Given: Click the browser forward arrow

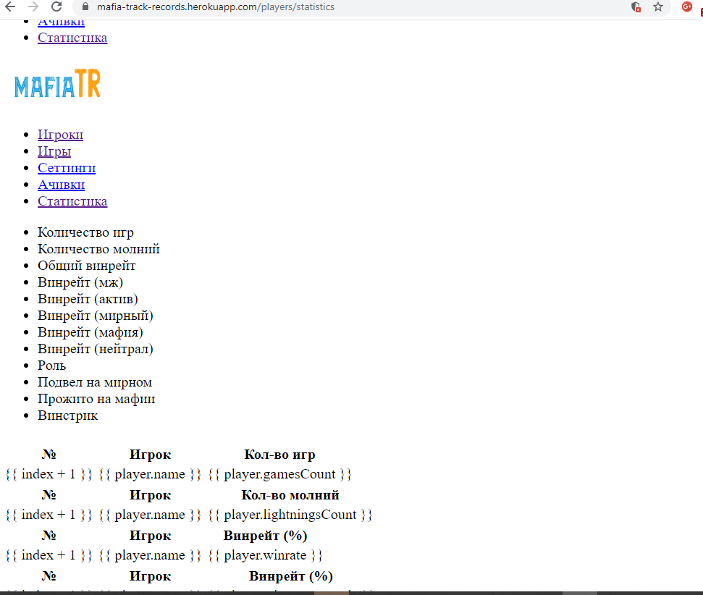Looking at the screenshot, I should (x=33, y=7).
